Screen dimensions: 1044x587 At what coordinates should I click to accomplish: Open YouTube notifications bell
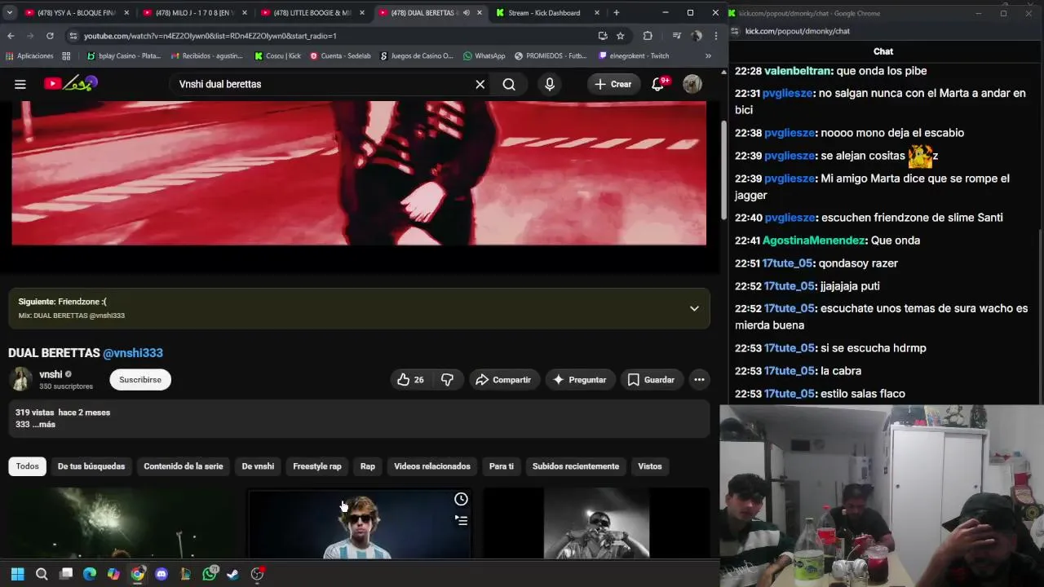pyautogui.click(x=658, y=84)
